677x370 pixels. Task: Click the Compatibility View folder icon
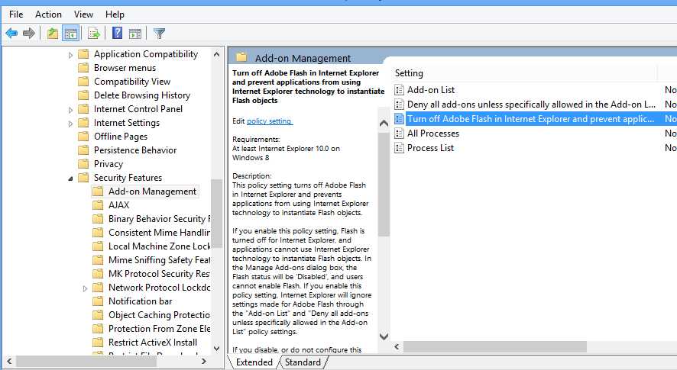tap(83, 82)
